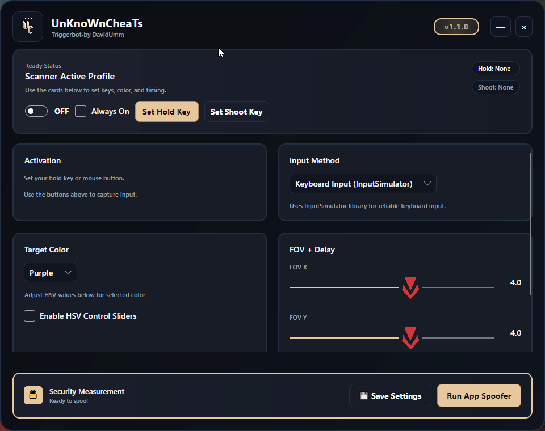The width and height of the screenshot is (545, 431).
Task: Click the Save Settings button
Action: 390,396
